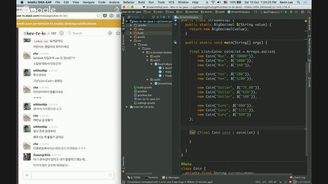This screenshot has width=328, height=184.
Task: Open the Terminal tool window tab
Action: pos(151,177)
